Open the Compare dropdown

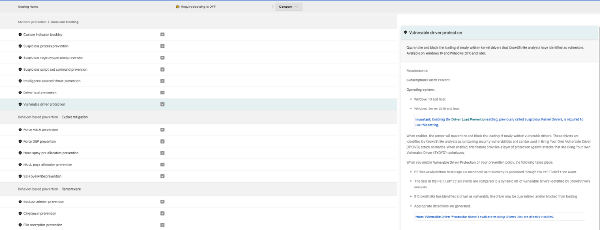pos(289,7)
